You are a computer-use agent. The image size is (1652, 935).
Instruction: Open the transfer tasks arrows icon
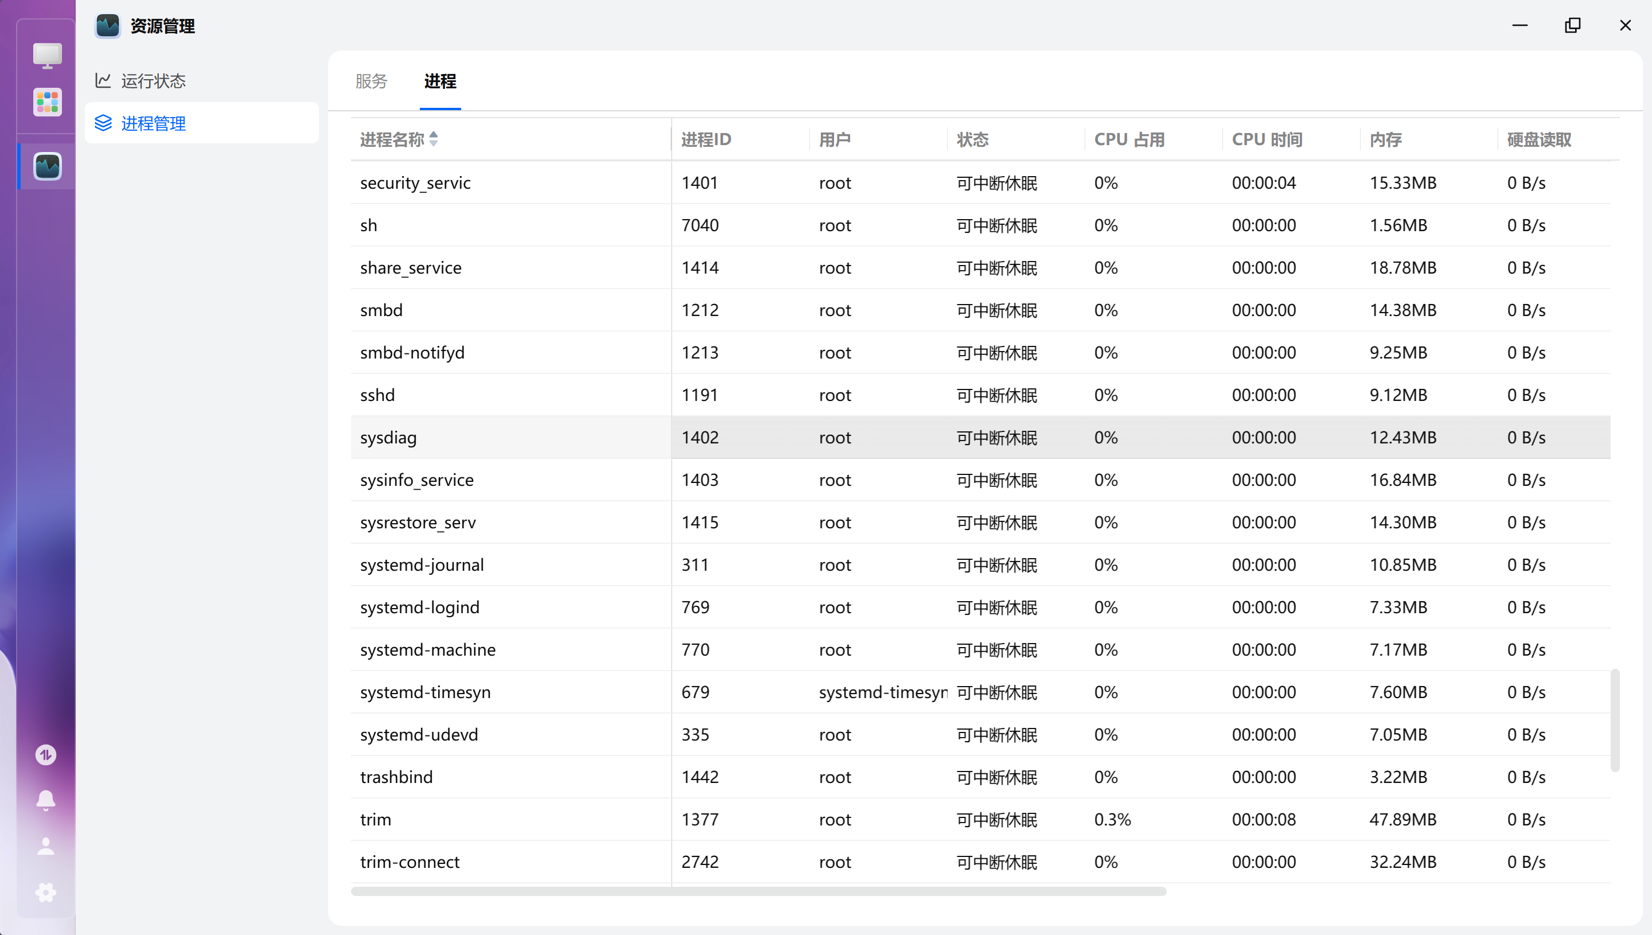pos(45,754)
